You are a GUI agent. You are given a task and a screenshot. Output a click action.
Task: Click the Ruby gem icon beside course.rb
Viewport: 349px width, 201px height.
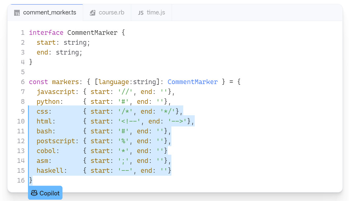pyautogui.click(x=92, y=12)
